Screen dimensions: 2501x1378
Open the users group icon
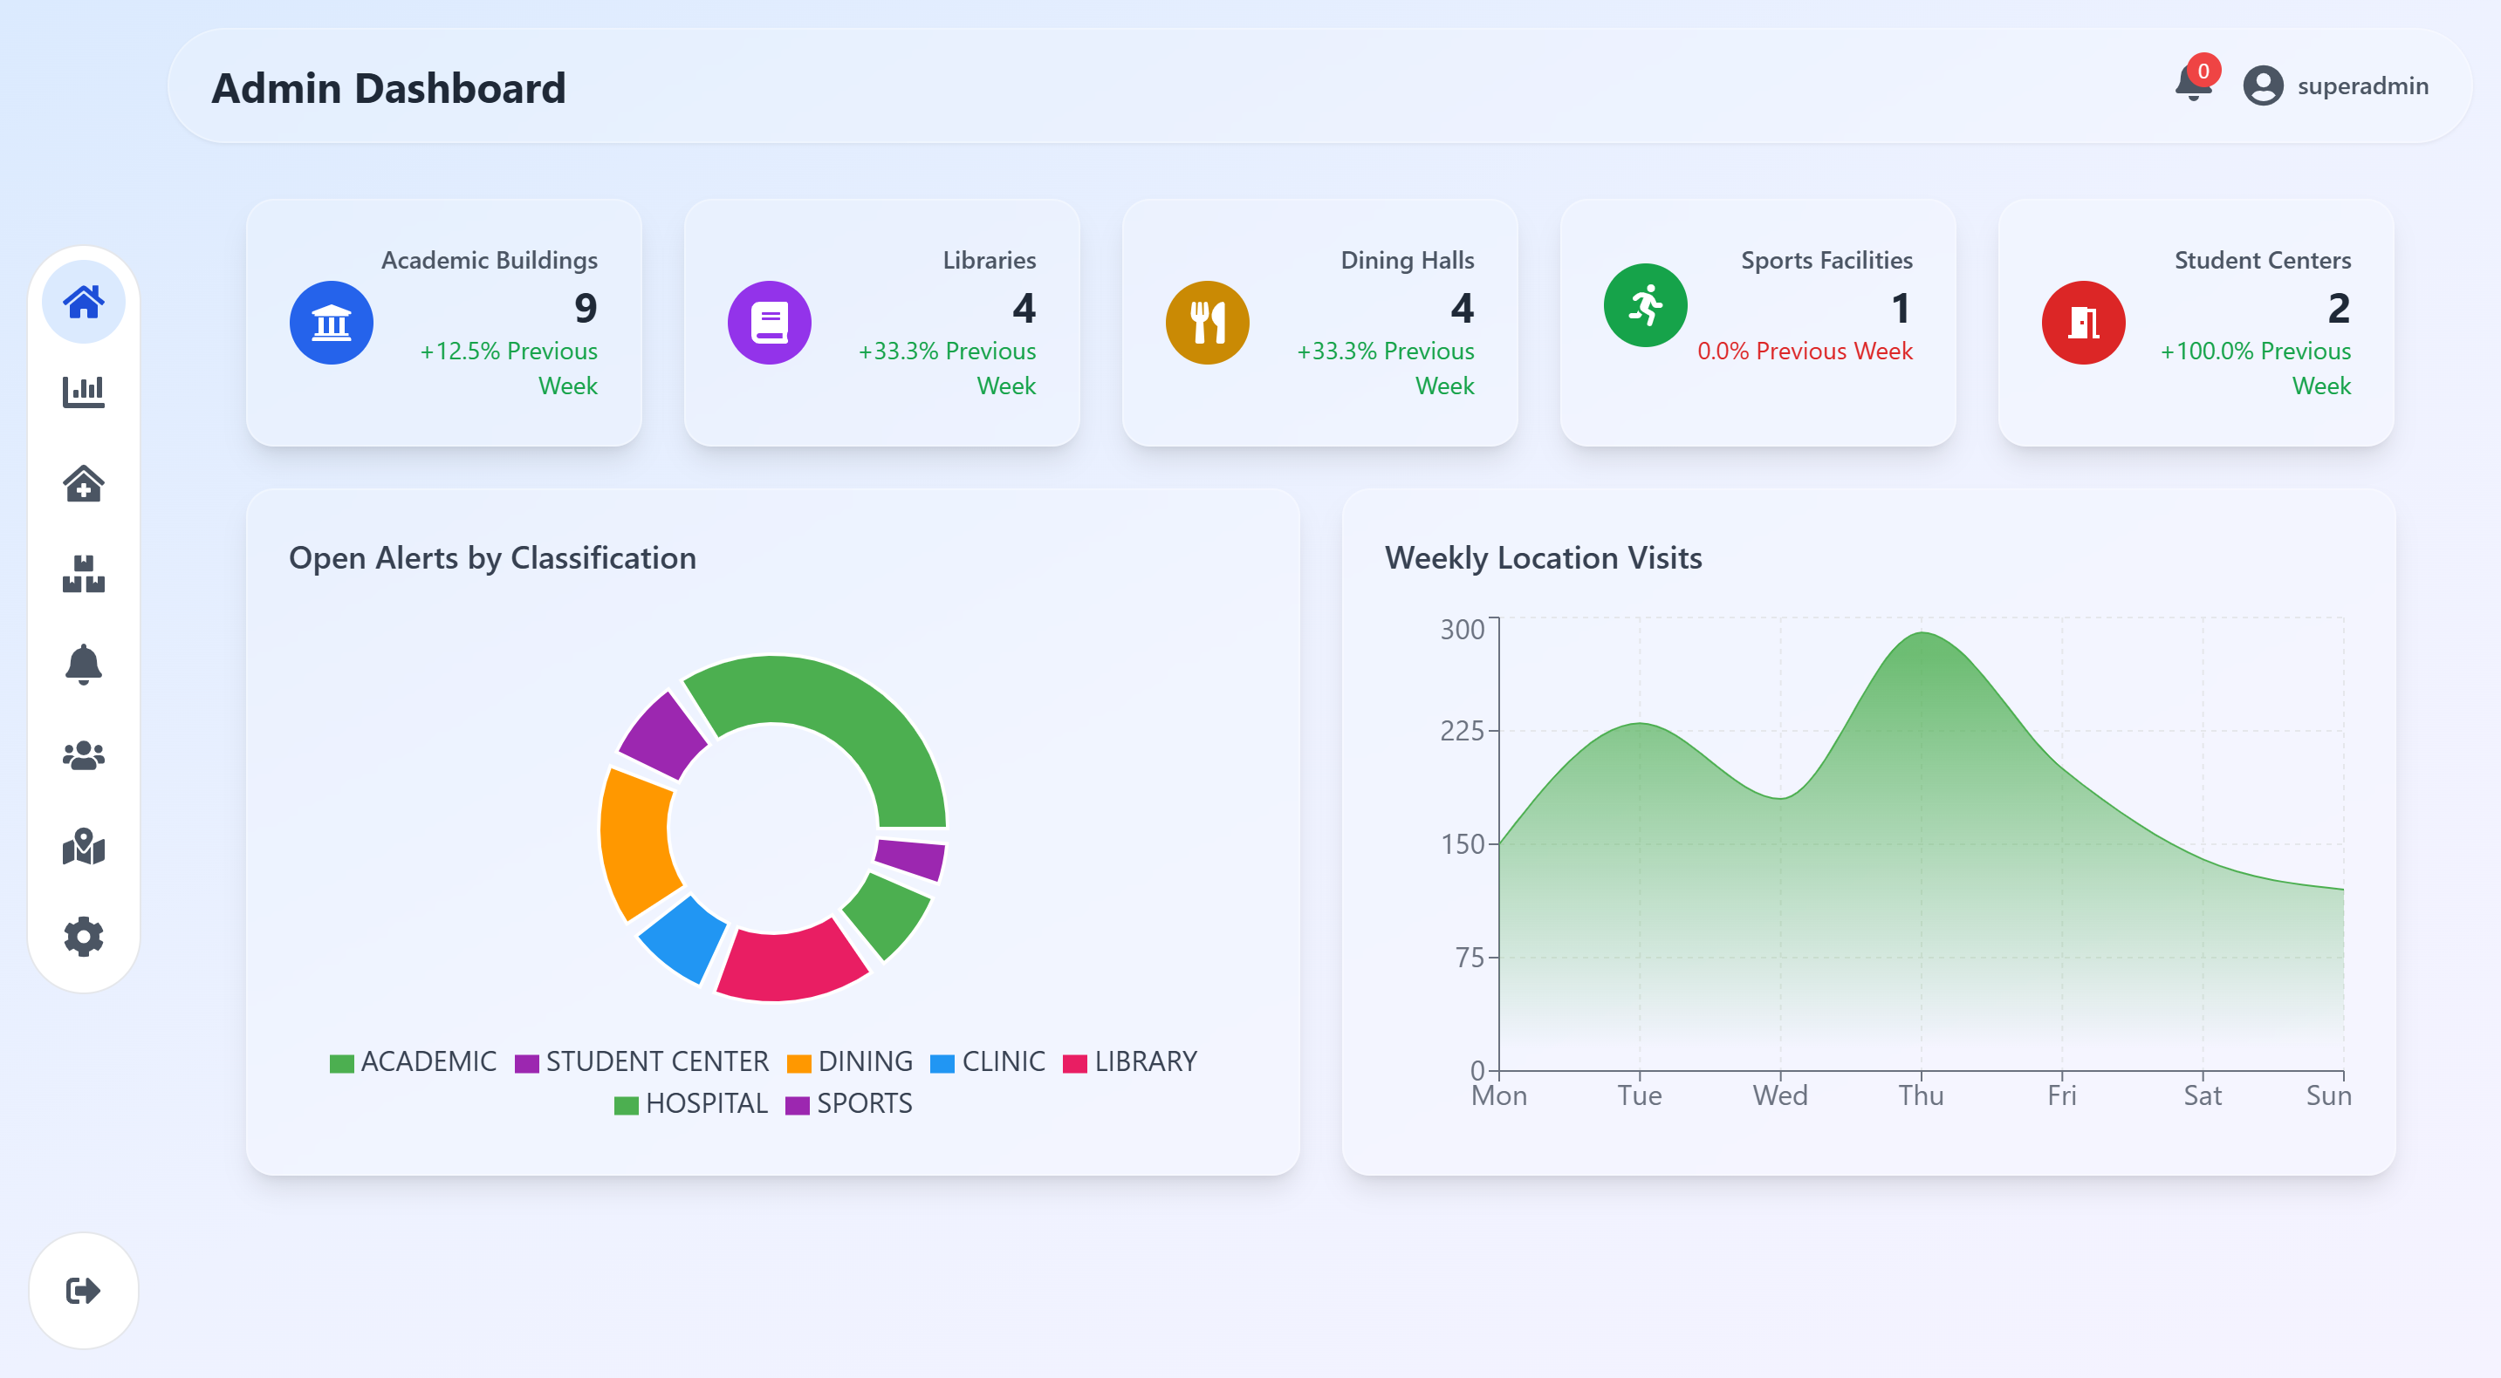[x=84, y=756]
